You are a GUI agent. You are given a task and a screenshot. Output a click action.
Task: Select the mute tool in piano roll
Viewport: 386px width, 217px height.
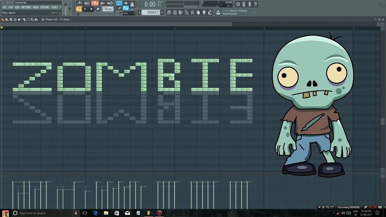coord(19,20)
